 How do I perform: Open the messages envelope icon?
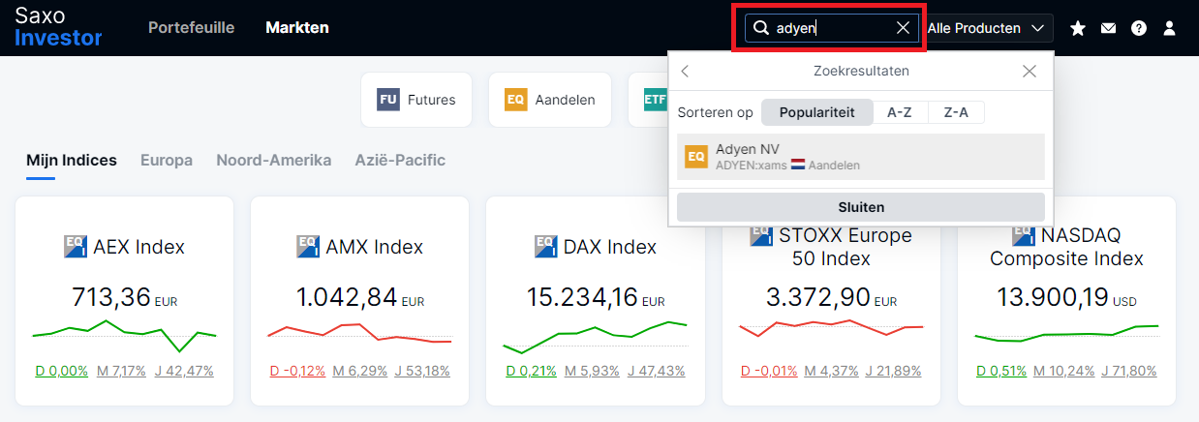click(x=1108, y=29)
